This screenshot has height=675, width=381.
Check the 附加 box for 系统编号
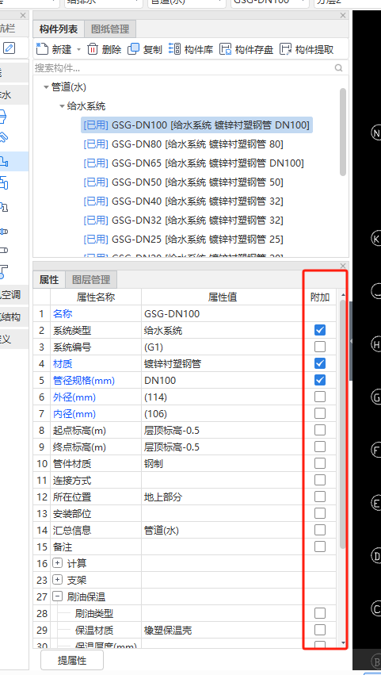pos(319,347)
